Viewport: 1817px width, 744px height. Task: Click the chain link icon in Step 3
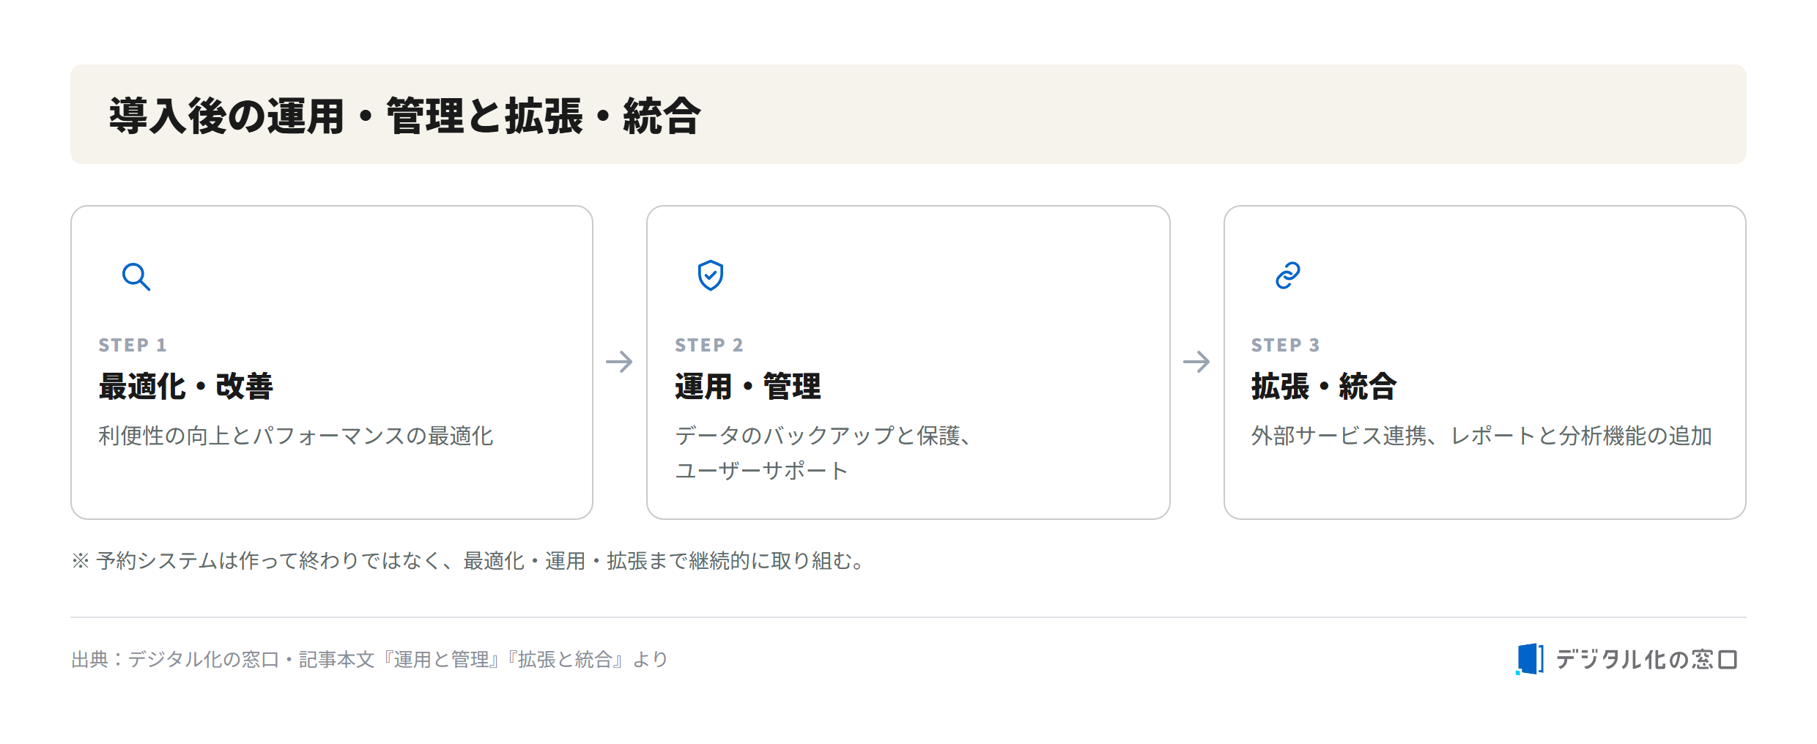click(1287, 275)
